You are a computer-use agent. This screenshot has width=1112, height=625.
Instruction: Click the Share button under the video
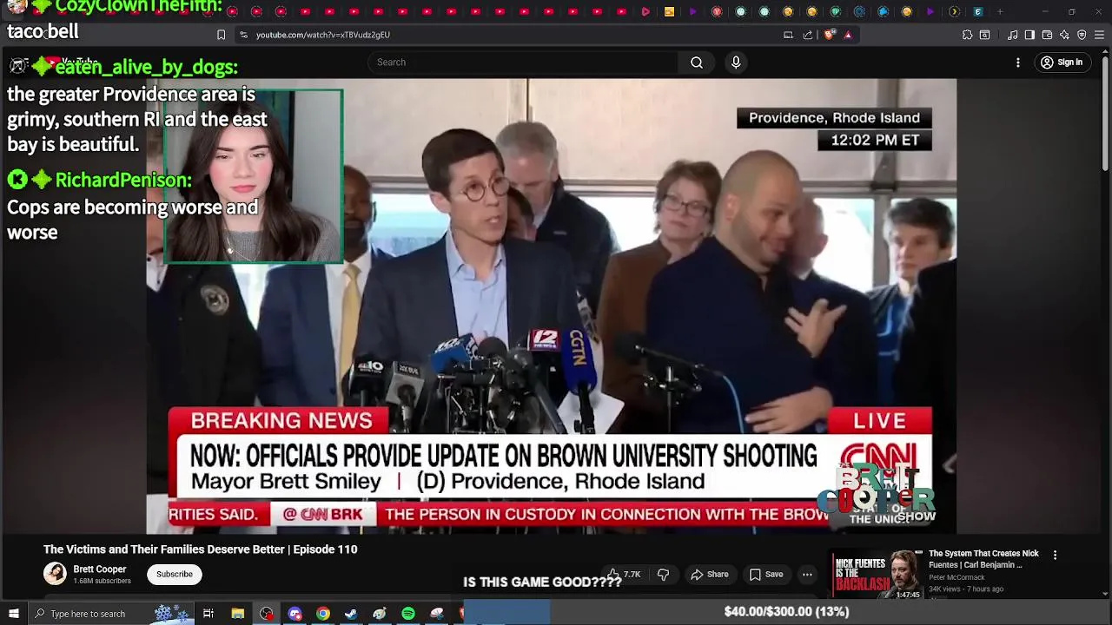click(x=709, y=575)
